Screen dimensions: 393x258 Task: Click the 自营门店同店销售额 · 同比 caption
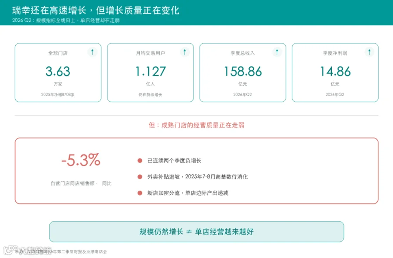[81, 183]
